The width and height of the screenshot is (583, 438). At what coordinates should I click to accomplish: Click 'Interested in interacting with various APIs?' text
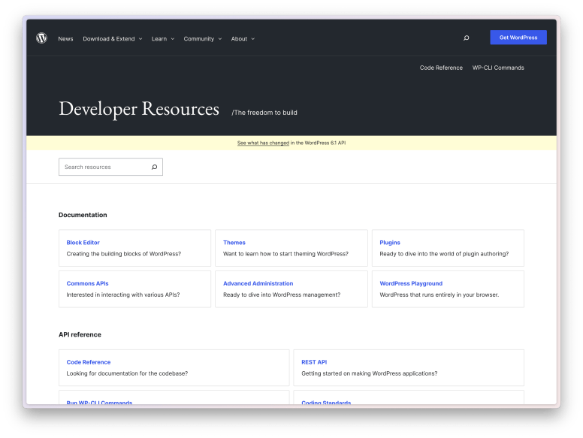(123, 295)
